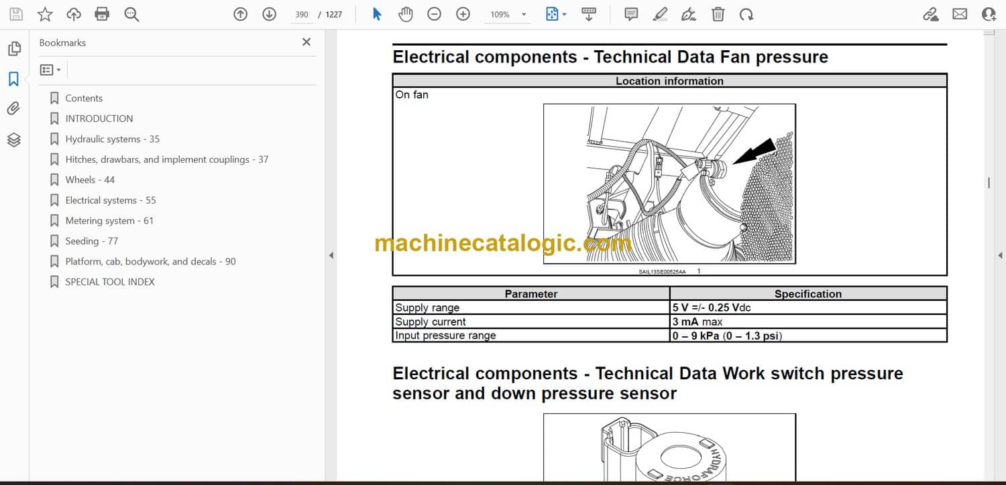1006x485 pixels.
Task: Click the delete trash icon
Action: 718,14
